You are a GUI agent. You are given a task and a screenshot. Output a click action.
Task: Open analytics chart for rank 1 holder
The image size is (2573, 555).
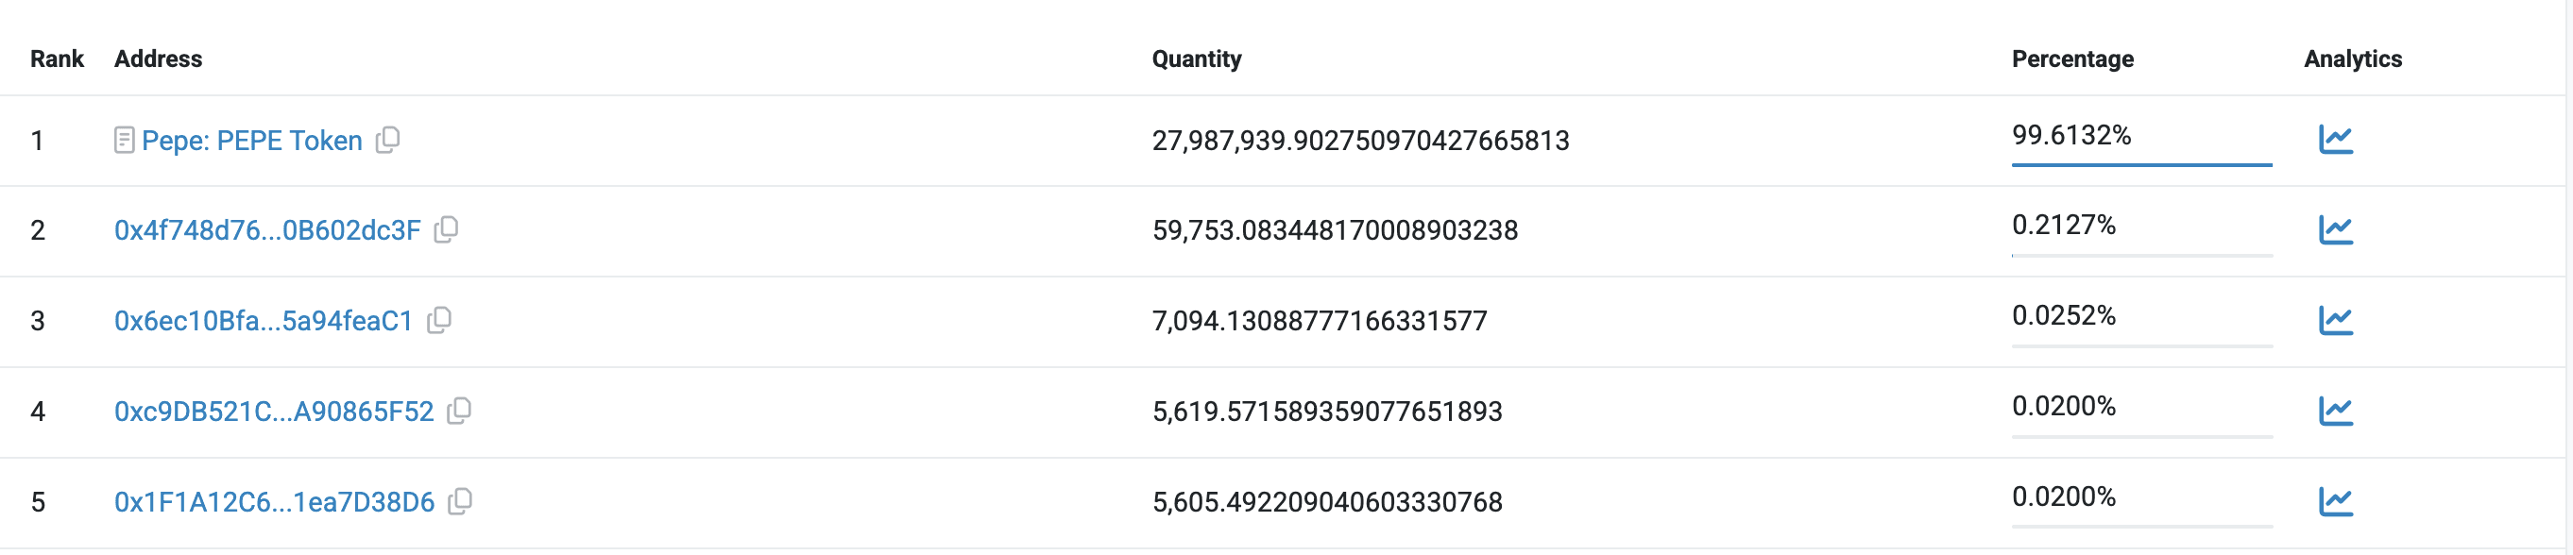[x=2334, y=140]
